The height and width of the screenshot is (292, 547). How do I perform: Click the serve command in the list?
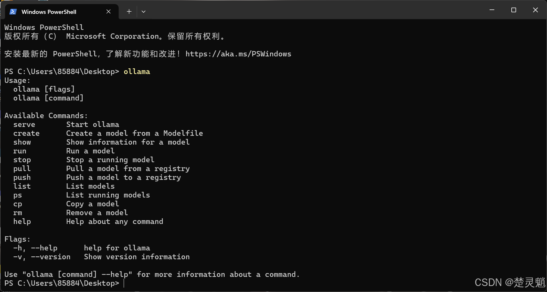[x=24, y=124]
